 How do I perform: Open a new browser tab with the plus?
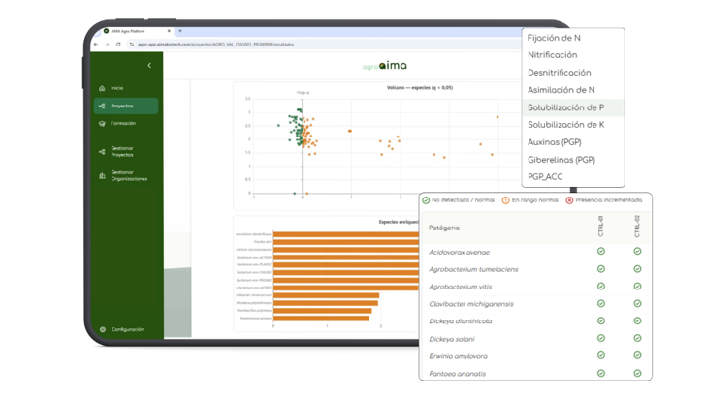tap(180, 31)
